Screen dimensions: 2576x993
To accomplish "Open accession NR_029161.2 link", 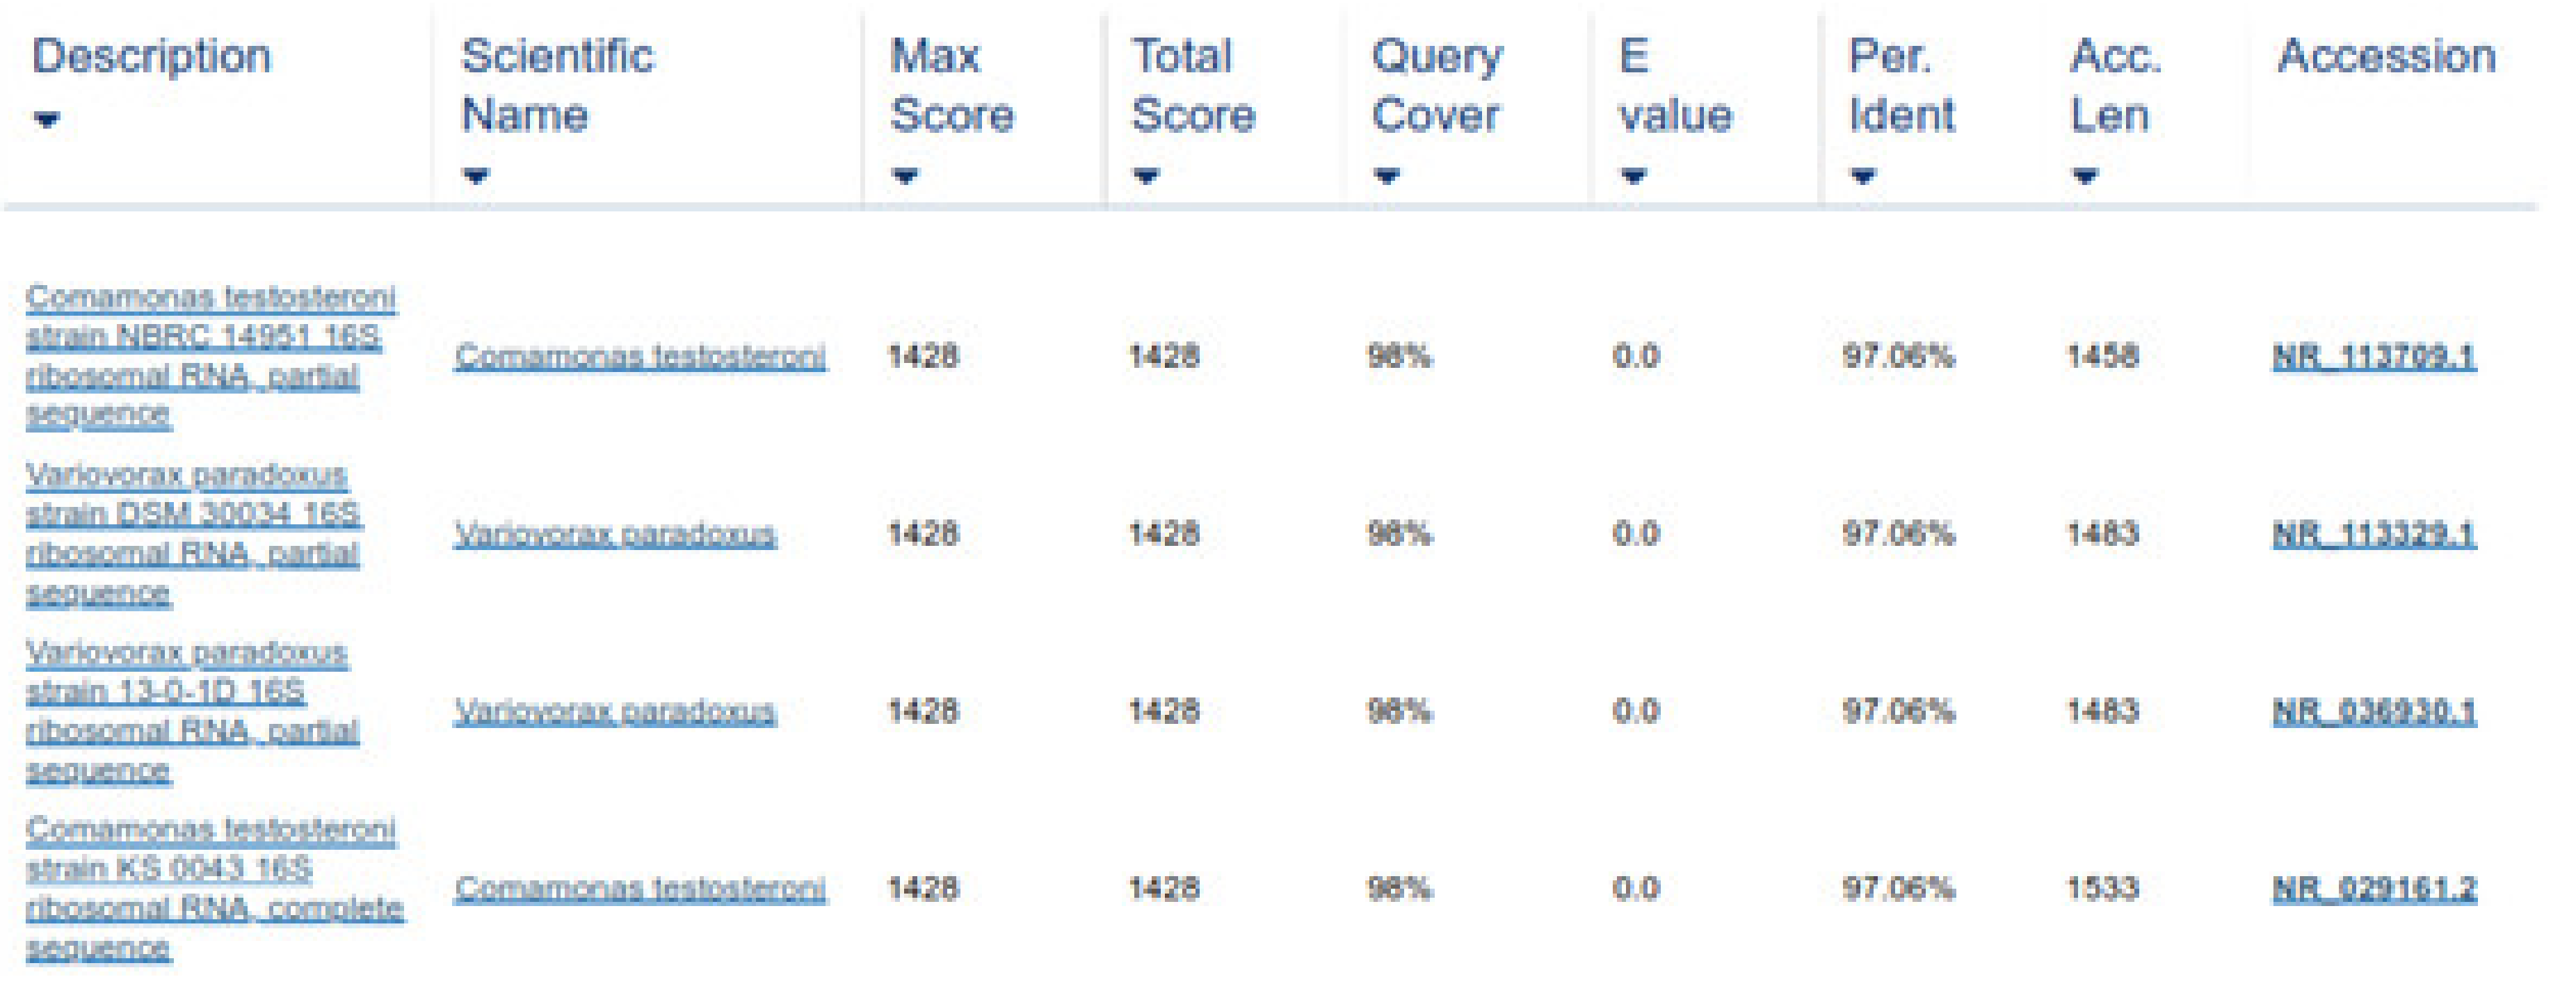I will pyautogui.click(x=2374, y=888).
